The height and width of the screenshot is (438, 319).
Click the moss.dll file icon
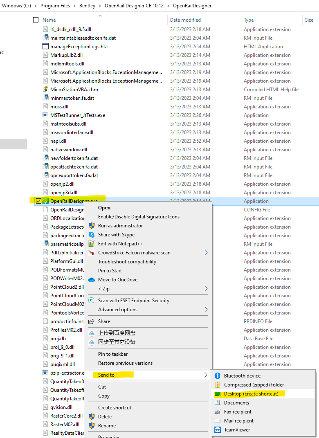(x=45, y=107)
